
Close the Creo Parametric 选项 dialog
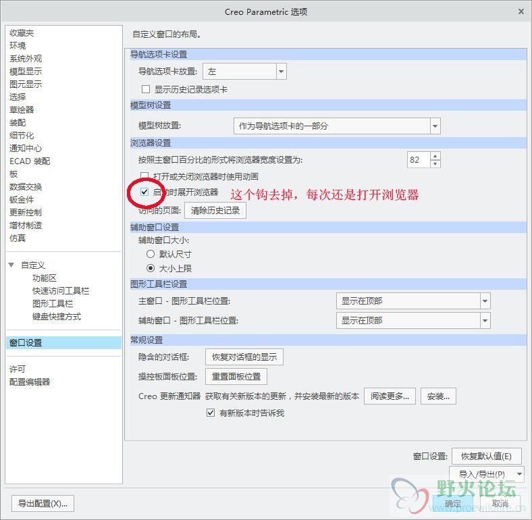click(521, 11)
